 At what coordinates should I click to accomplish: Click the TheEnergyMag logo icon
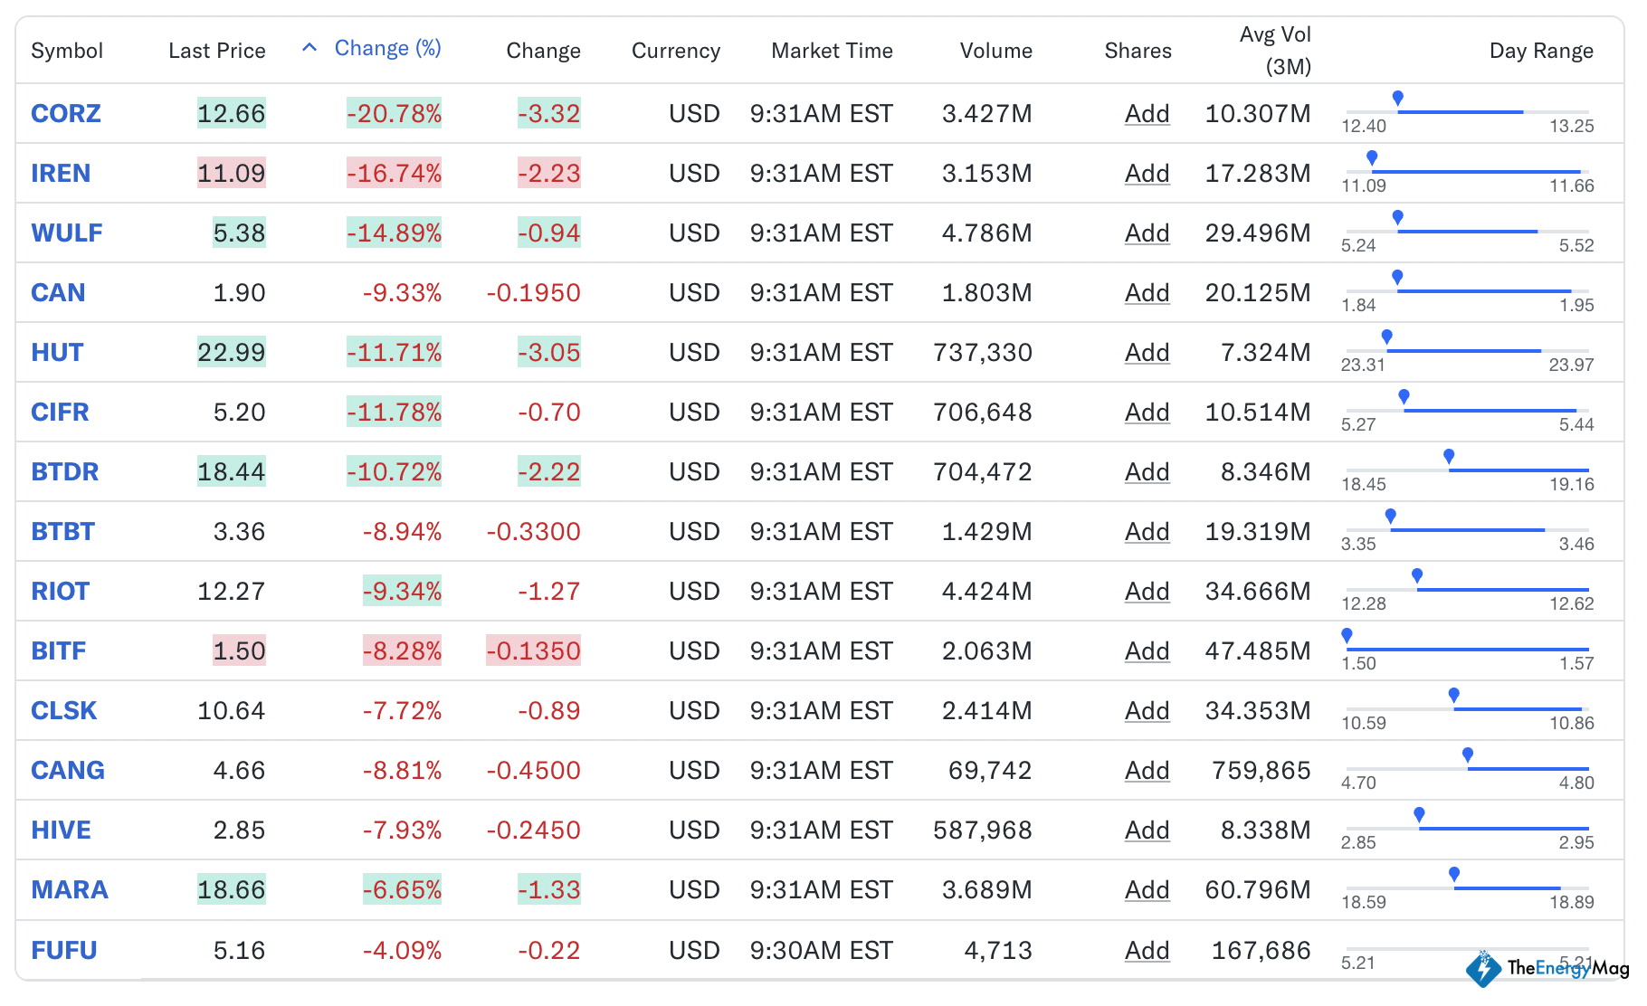1482,969
